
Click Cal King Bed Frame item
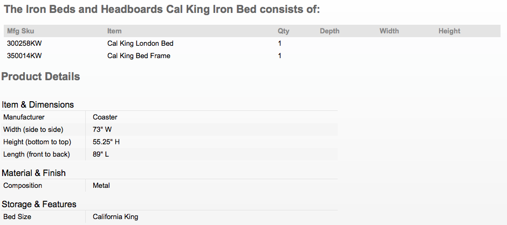(139, 56)
